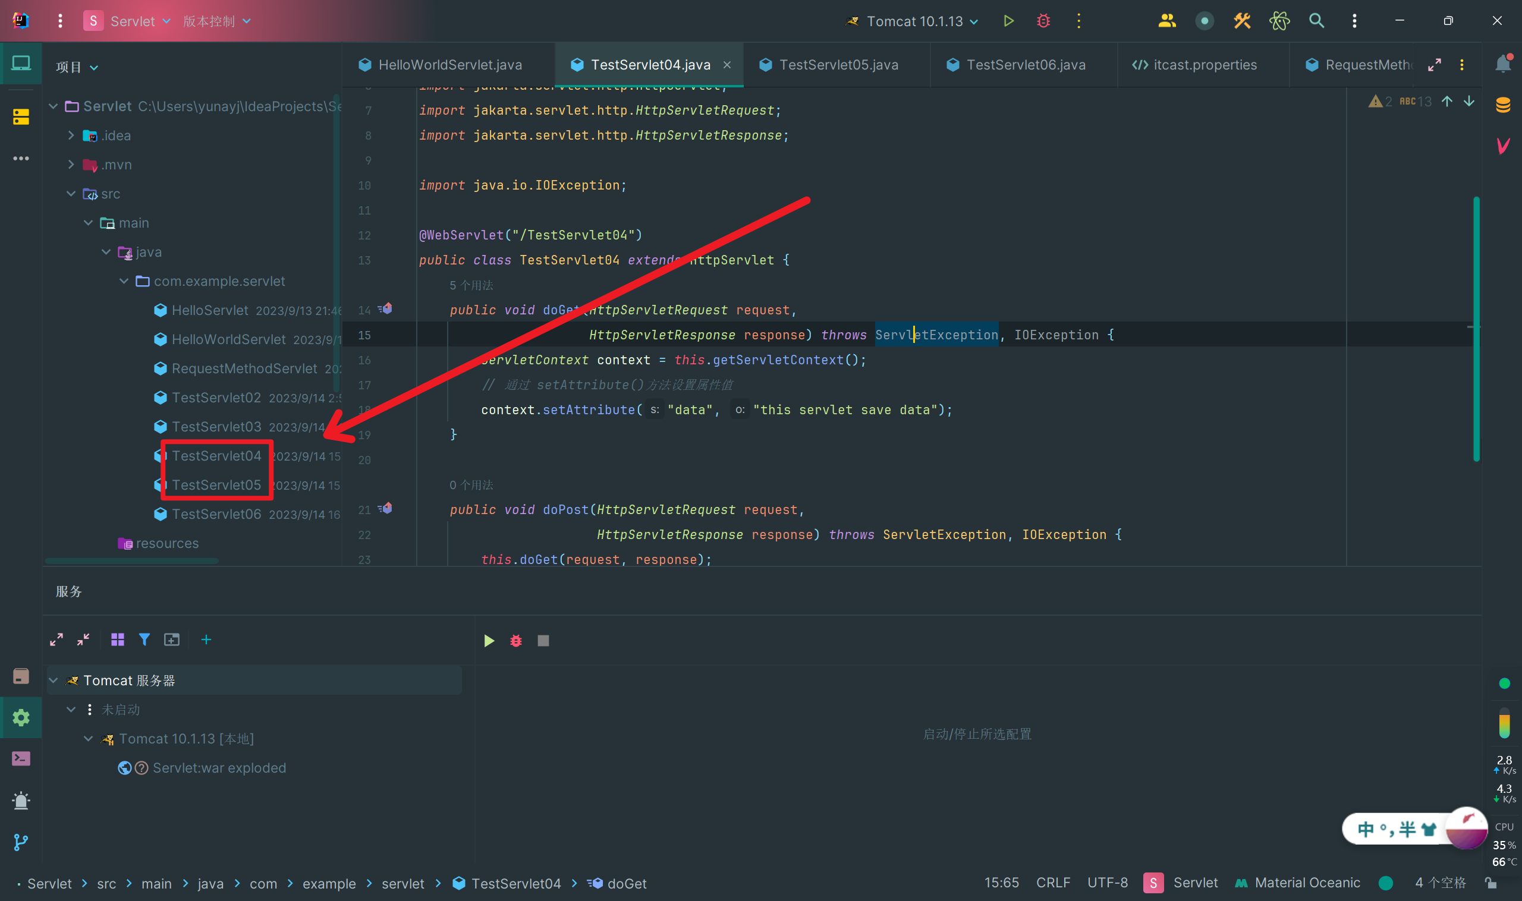Toggle the Services tool window gear
This screenshot has width=1522, height=901.
(21, 717)
